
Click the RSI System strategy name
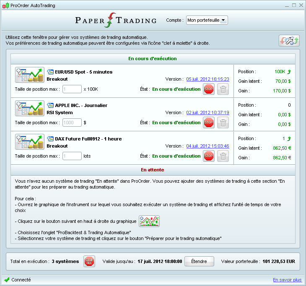[60, 112]
